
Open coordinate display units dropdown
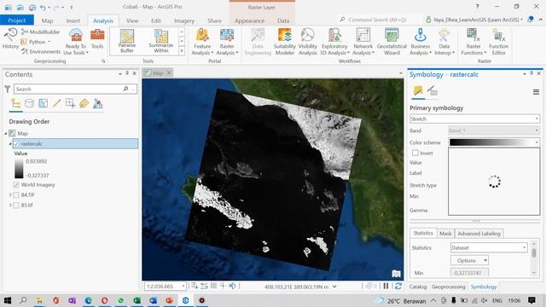click(x=334, y=287)
